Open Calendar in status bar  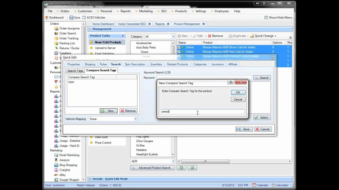point(260,185)
